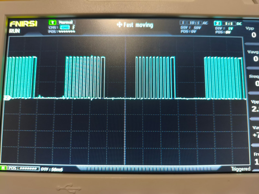259x194 pixels.
Task: Tap channel 1 POS 0V value
Action: (x=188, y=31)
